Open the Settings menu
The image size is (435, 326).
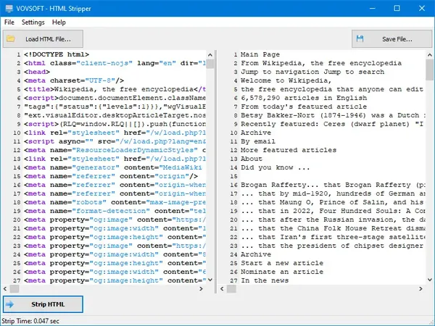pos(33,22)
